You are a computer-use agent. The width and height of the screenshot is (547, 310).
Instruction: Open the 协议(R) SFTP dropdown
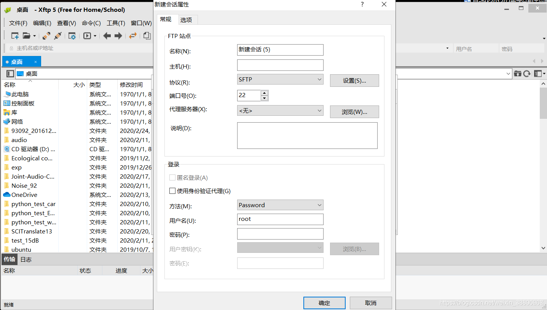[280, 79]
